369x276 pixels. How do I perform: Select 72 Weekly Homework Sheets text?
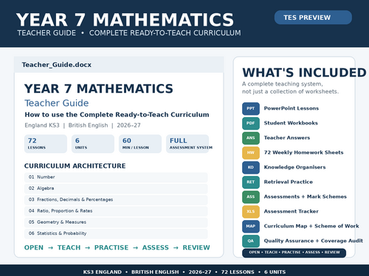click(303, 152)
